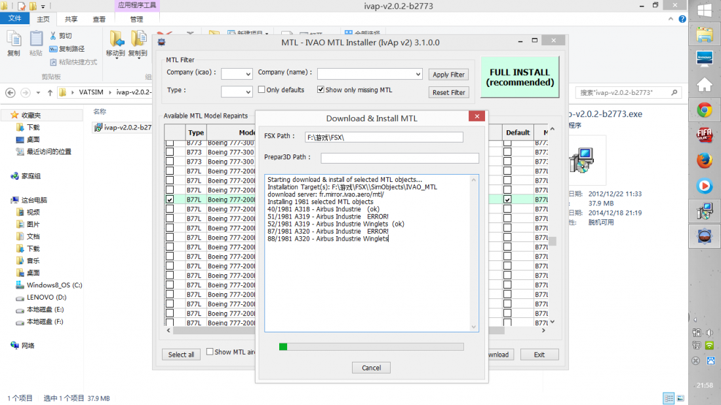This screenshot has width=721, height=405.
Task: Open the blue media player taskbar icon
Action: pos(705,186)
